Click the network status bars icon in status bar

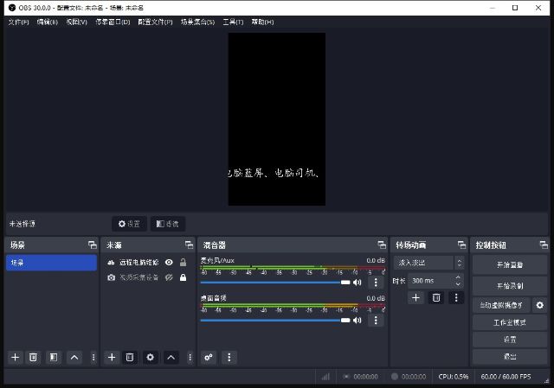[325, 377]
